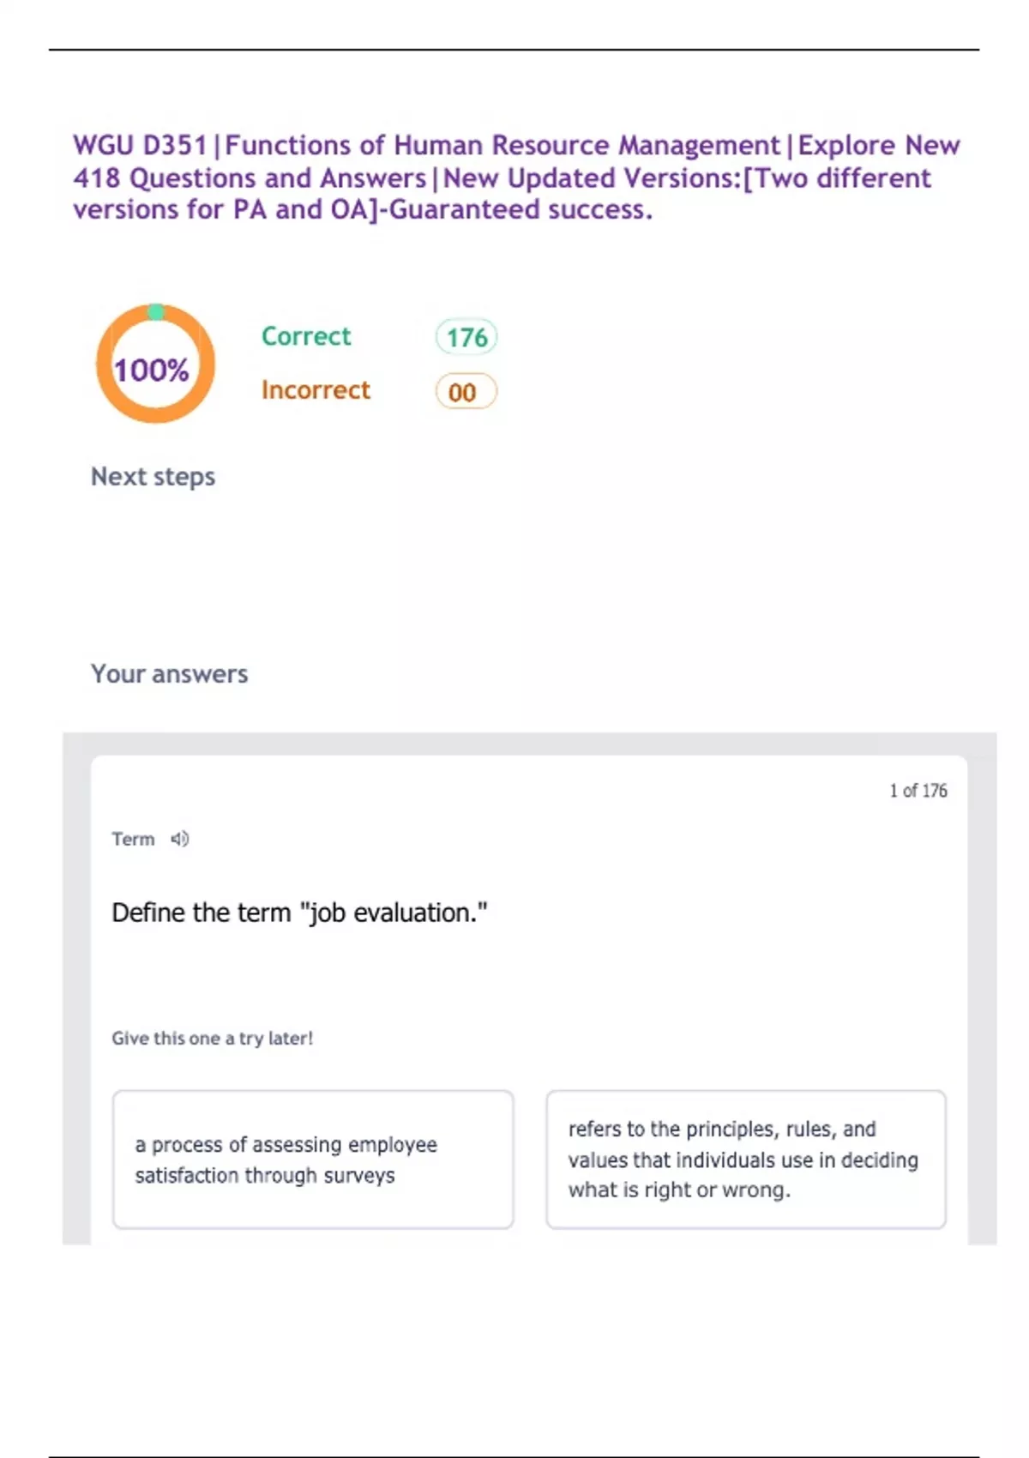Viewport: 1029px width, 1458px height.
Task: Click the green marker on the donut chart
Action: pyautogui.click(x=156, y=311)
